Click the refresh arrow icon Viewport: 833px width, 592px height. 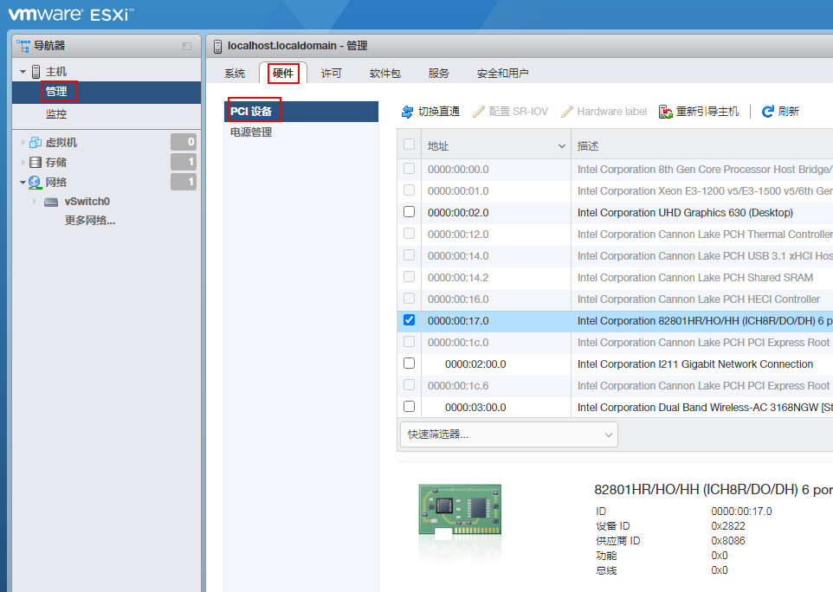pos(768,112)
